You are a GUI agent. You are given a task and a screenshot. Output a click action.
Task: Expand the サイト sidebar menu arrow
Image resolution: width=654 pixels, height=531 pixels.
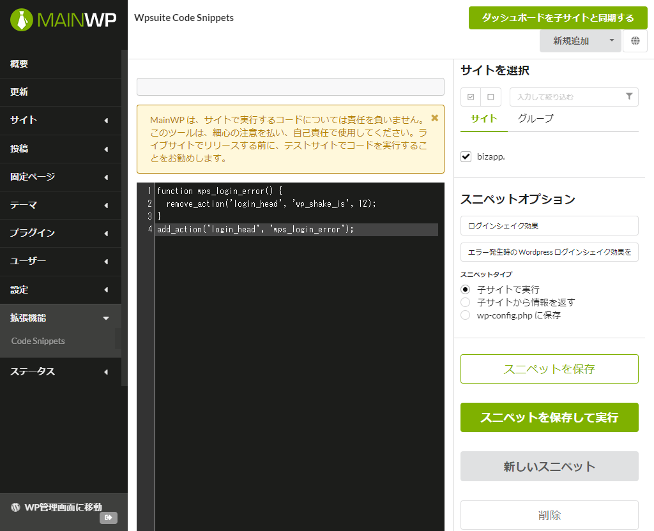tap(106, 121)
